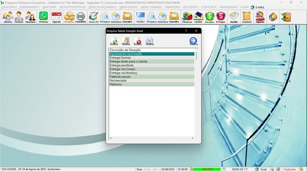Launch the WhatsApp toolbar icon
The width and height of the screenshot is (307, 172).
pos(43,17)
